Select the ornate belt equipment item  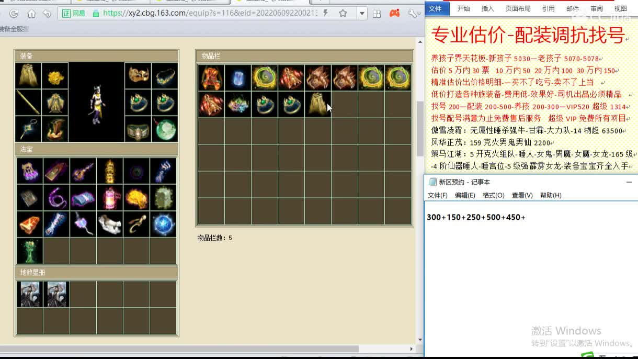(x=138, y=129)
